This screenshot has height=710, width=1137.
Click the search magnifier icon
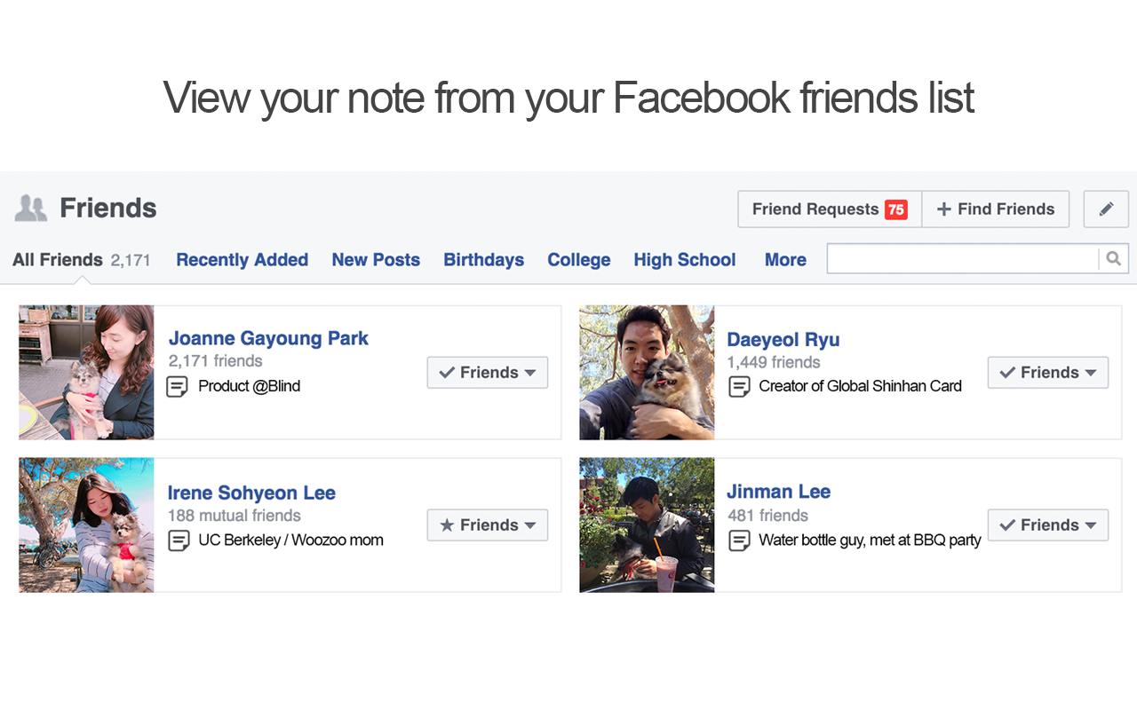click(x=1113, y=257)
